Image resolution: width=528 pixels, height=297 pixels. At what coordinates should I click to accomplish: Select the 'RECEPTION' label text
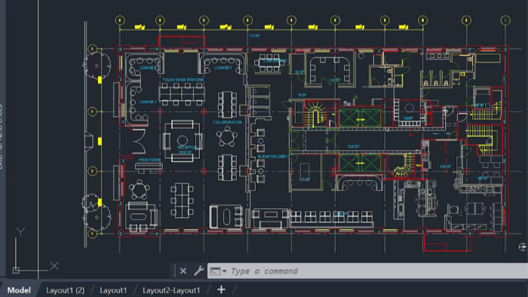187,147
